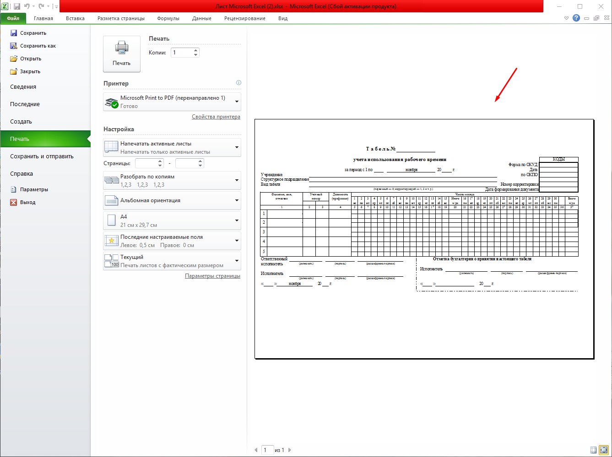Minimize the ribbon with the caret icon
The image size is (612, 457).
coord(567,18)
